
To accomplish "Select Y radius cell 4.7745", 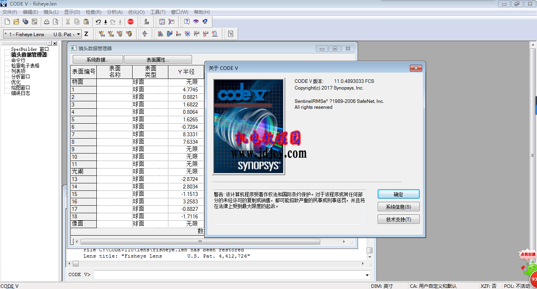I will coord(186,90).
